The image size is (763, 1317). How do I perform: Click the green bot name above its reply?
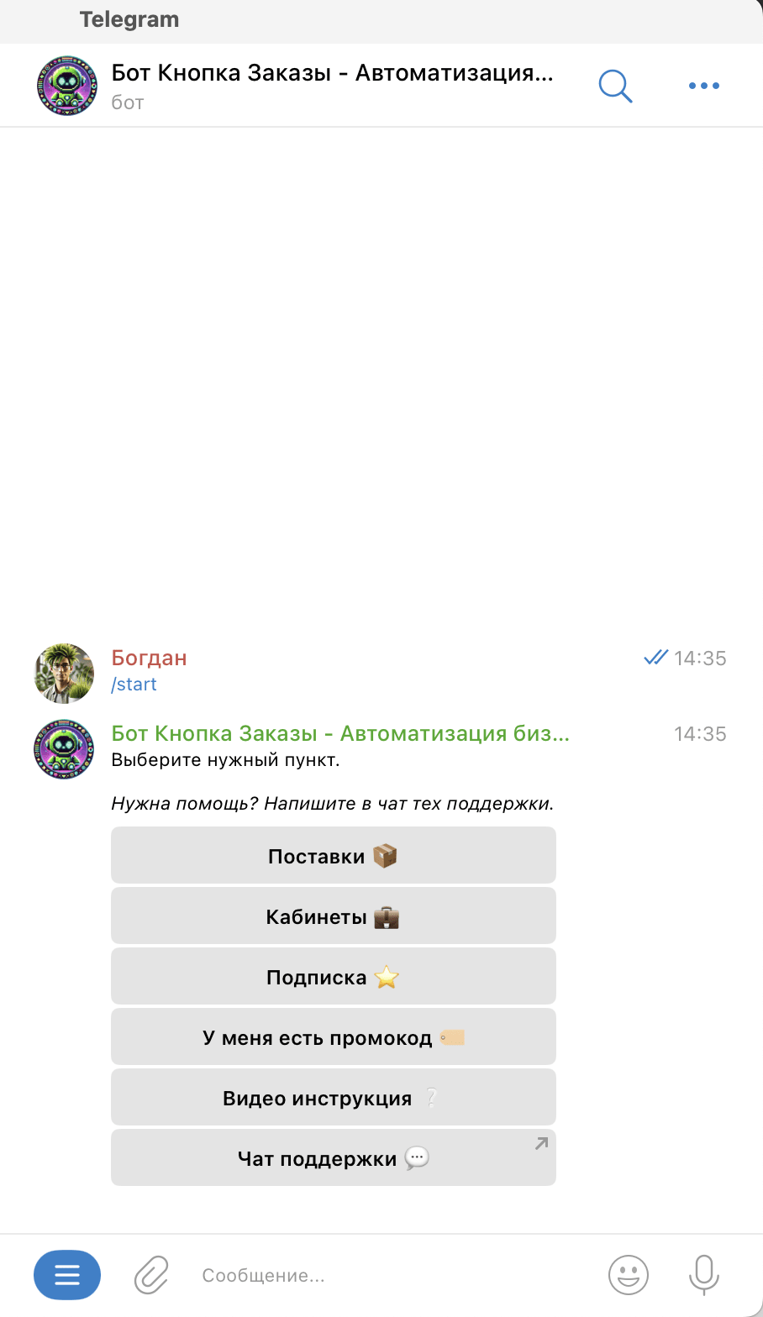tap(340, 733)
